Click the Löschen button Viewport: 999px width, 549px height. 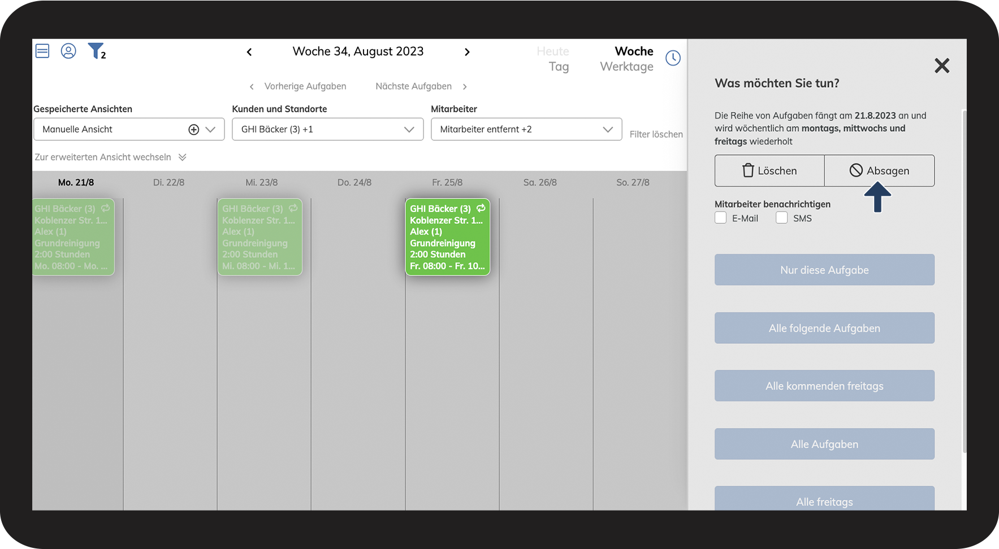[x=769, y=171]
